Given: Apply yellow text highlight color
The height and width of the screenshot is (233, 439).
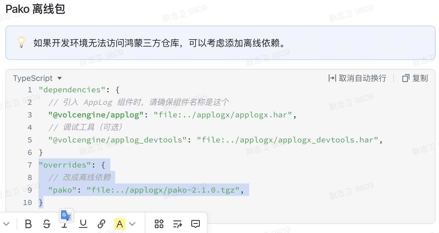Looking at the screenshot, I should tap(120, 224).
